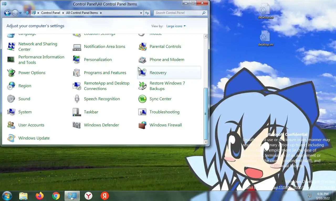
Task: Open the Network and Sharing Center icon
Action: click(x=11, y=47)
